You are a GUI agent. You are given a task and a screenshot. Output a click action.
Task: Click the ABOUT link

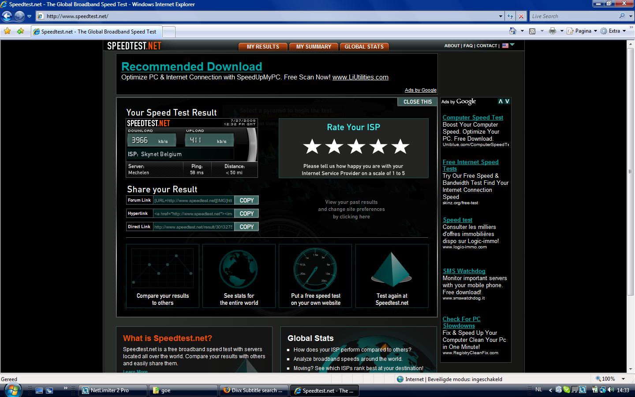click(x=452, y=45)
